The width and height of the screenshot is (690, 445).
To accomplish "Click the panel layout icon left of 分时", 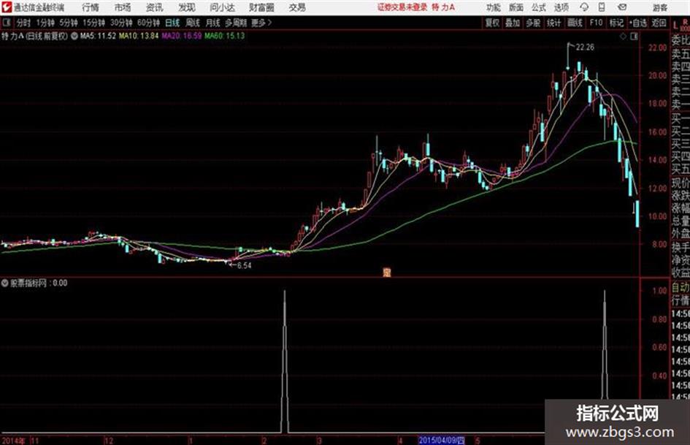I will 6,23.
